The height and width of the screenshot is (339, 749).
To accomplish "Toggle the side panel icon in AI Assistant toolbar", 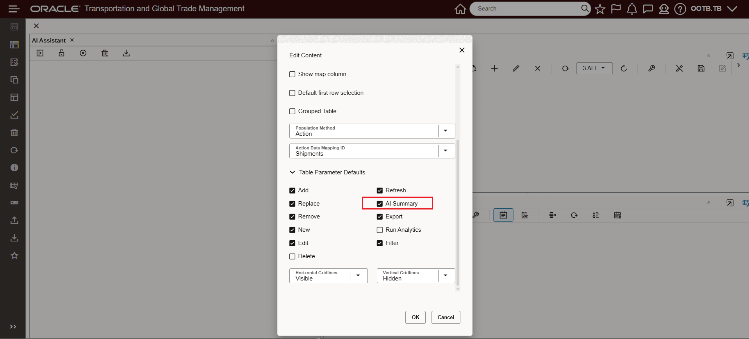I will tap(40, 53).
